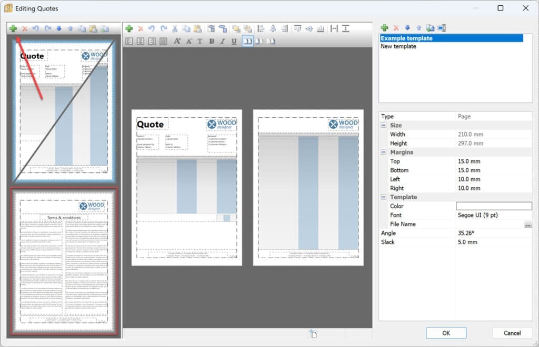
Task: Send element to back icon
Action: [x=247, y=29]
